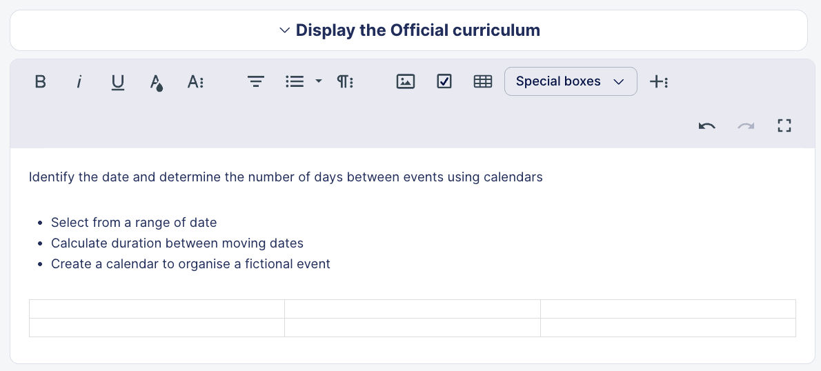Open the more insert options menu
821x371 pixels.
click(659, 81)
